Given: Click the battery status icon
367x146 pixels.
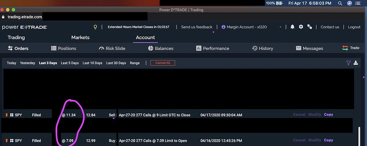Looking at the screenshot, I should pyautogui.click(x=279, y=3).
